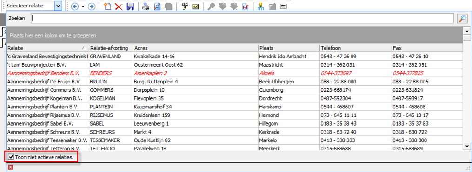This screenshot has height=172, width=472.
Task: Click the Plaats column header
Action: pyautogui.click(x=289, y=48)
